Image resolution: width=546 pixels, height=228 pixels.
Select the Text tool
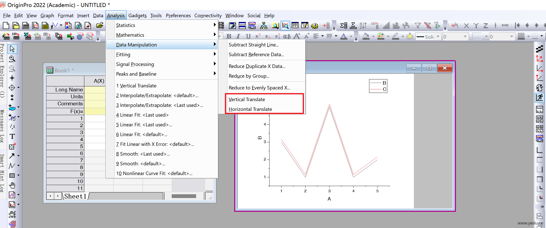tap(12, 137)
